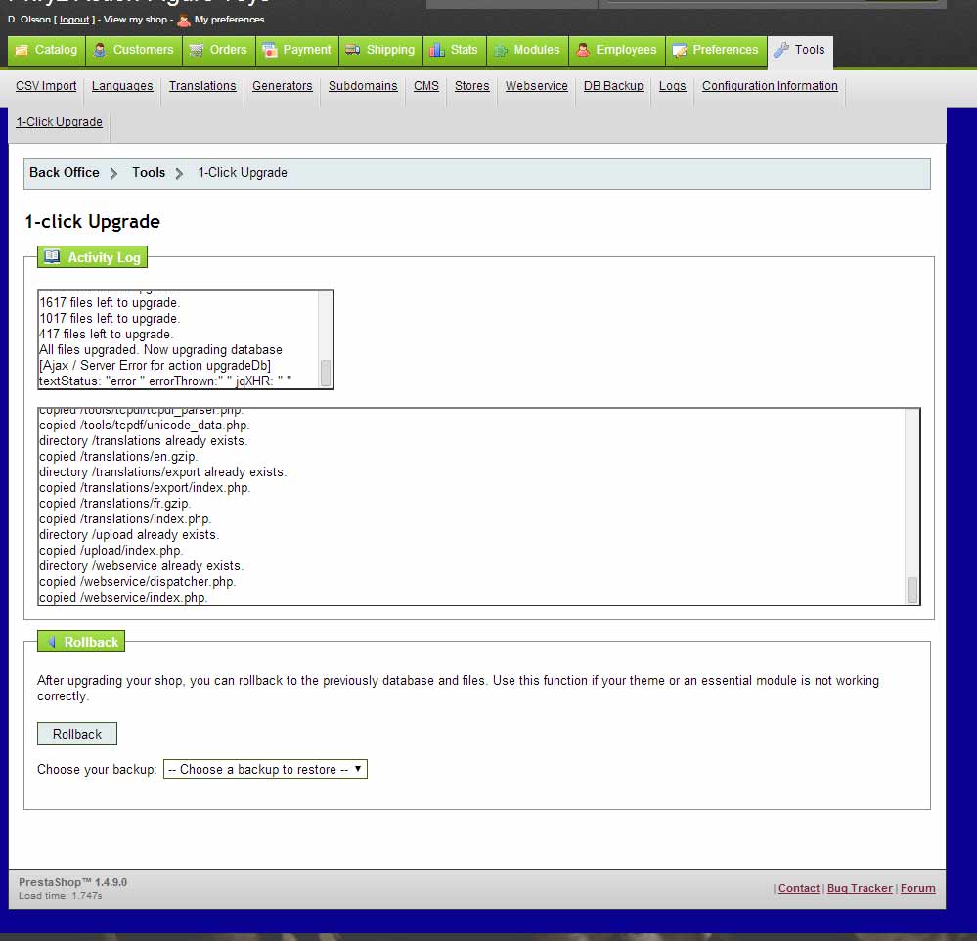Open Configuration Information link
The height and width of the screenshot is (941, 977).
(770, 86)
